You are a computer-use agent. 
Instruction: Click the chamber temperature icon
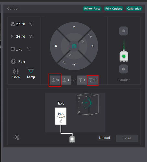click(13, 49)
